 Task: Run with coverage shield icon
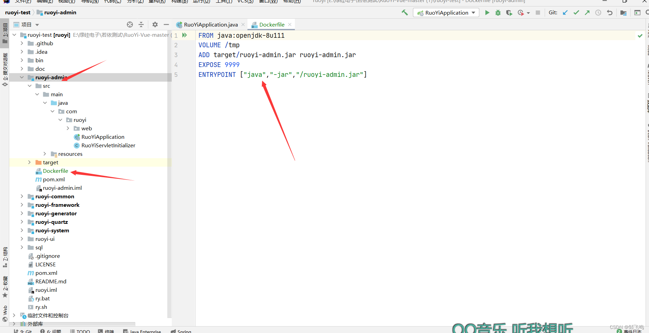click(x=509, y=13)
